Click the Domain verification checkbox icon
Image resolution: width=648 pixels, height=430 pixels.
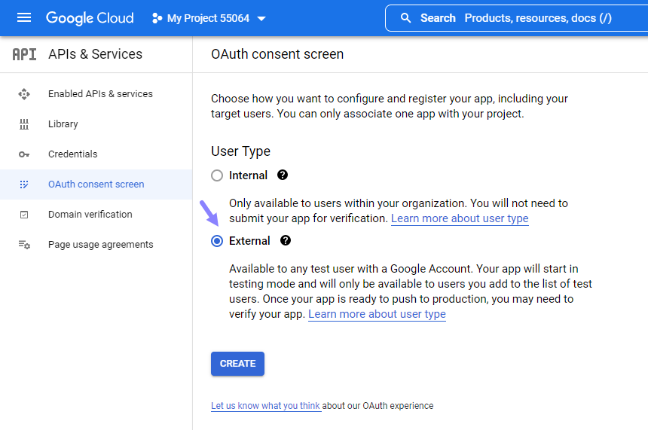tap(24, 215)
